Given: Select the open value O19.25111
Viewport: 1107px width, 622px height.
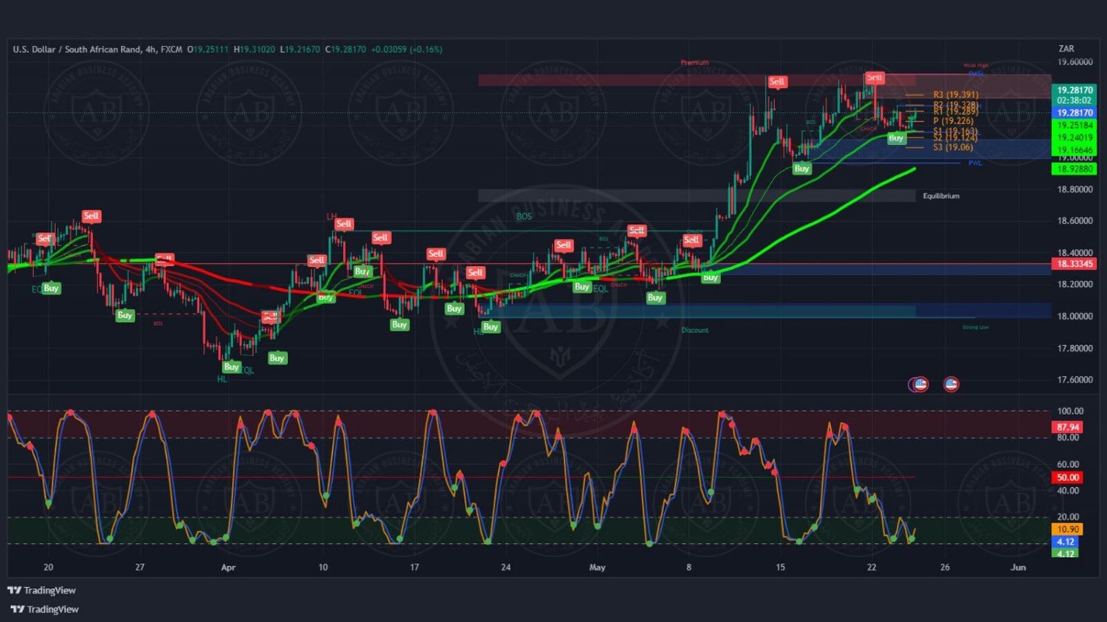Looking at the screenshot, I should click(207, 49).
